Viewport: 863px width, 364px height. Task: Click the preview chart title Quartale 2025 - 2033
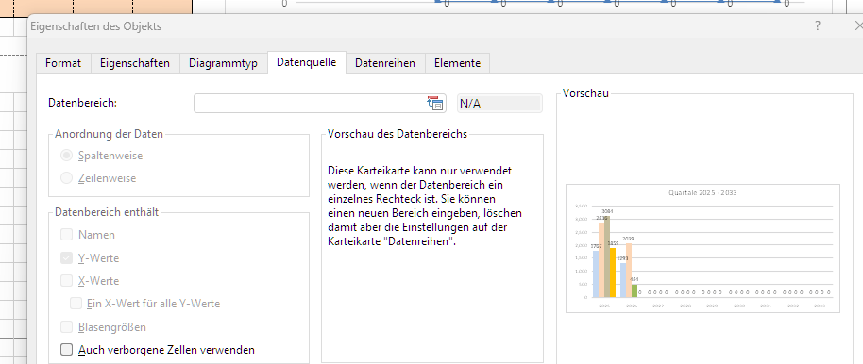702,193
